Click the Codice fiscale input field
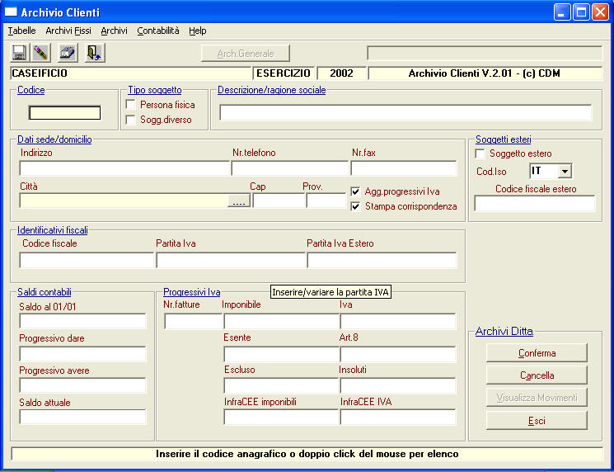Screen dimensions: 614x472 87,260
